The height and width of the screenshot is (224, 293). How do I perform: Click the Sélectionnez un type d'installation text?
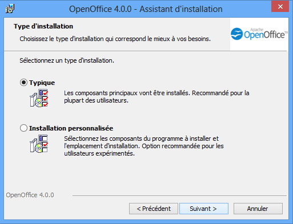point(67,60)
